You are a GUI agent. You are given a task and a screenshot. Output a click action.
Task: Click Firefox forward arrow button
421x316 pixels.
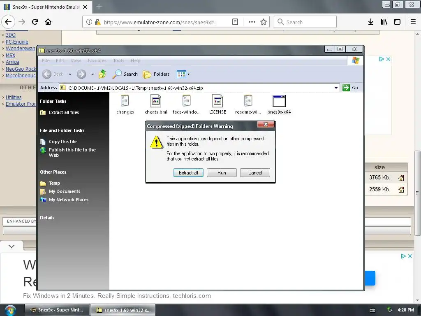[x=22, y=22]
